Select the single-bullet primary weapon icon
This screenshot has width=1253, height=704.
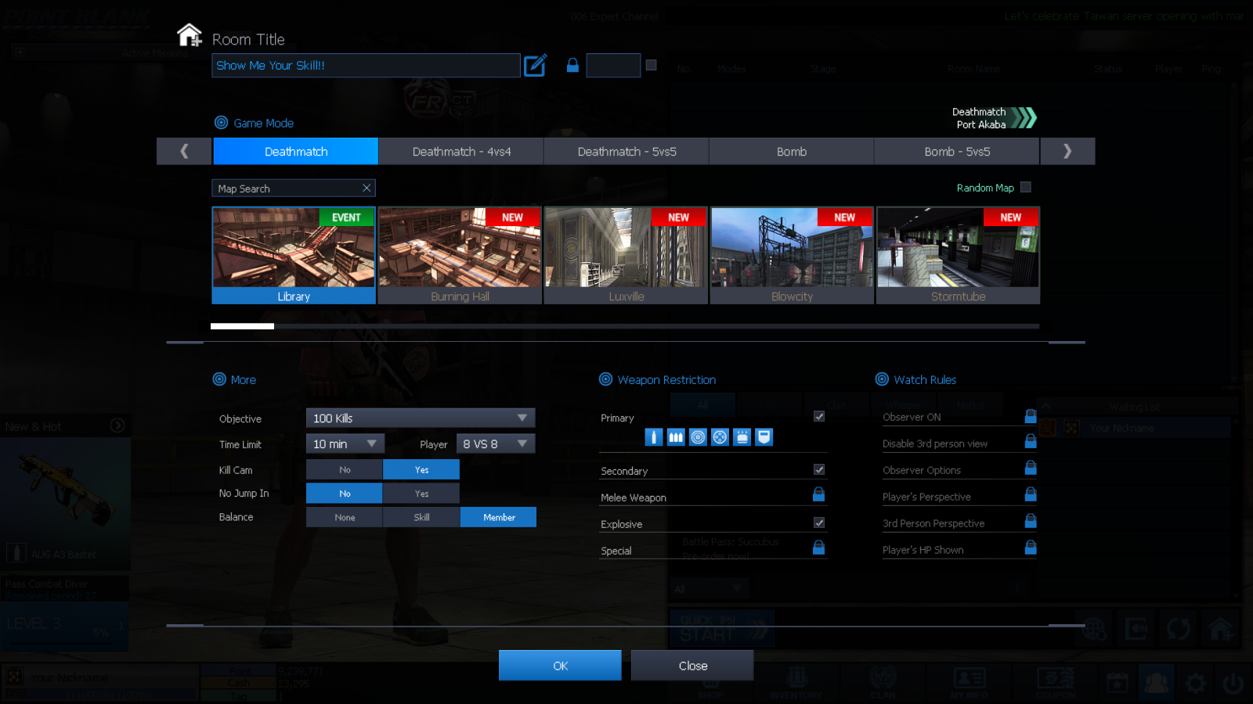click(x=654, y=437)
